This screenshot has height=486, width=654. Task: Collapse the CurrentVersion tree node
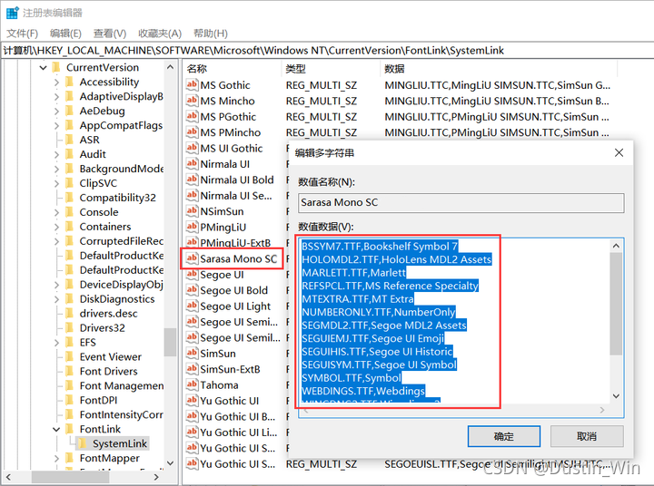point(43,67)
